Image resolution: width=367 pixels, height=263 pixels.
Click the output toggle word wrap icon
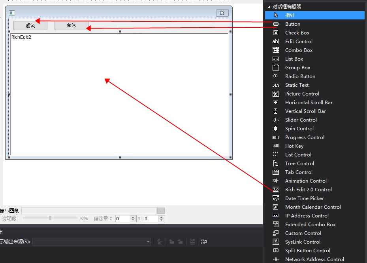204,242
